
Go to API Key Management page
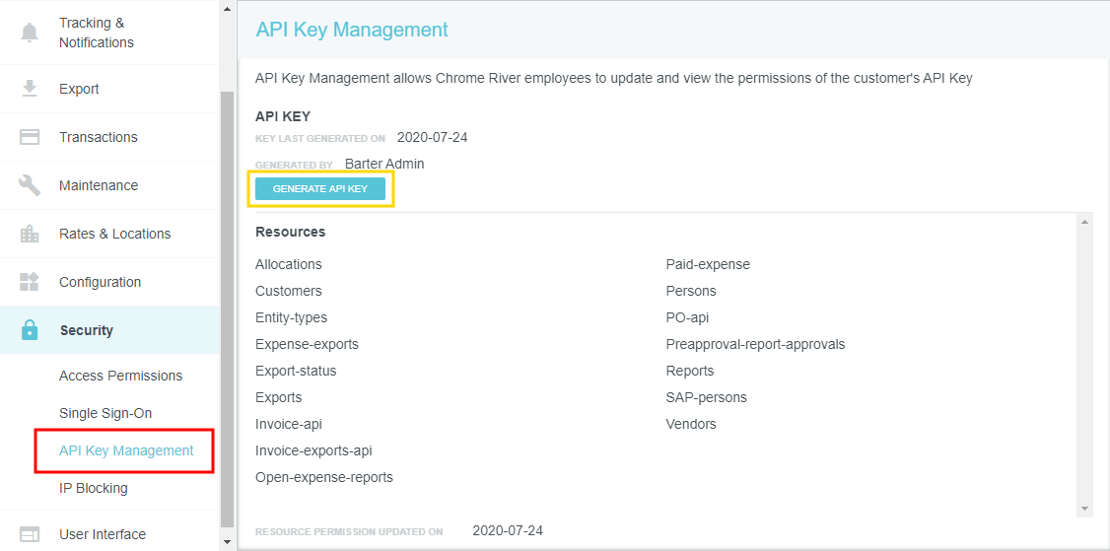[x=126, y=450]
